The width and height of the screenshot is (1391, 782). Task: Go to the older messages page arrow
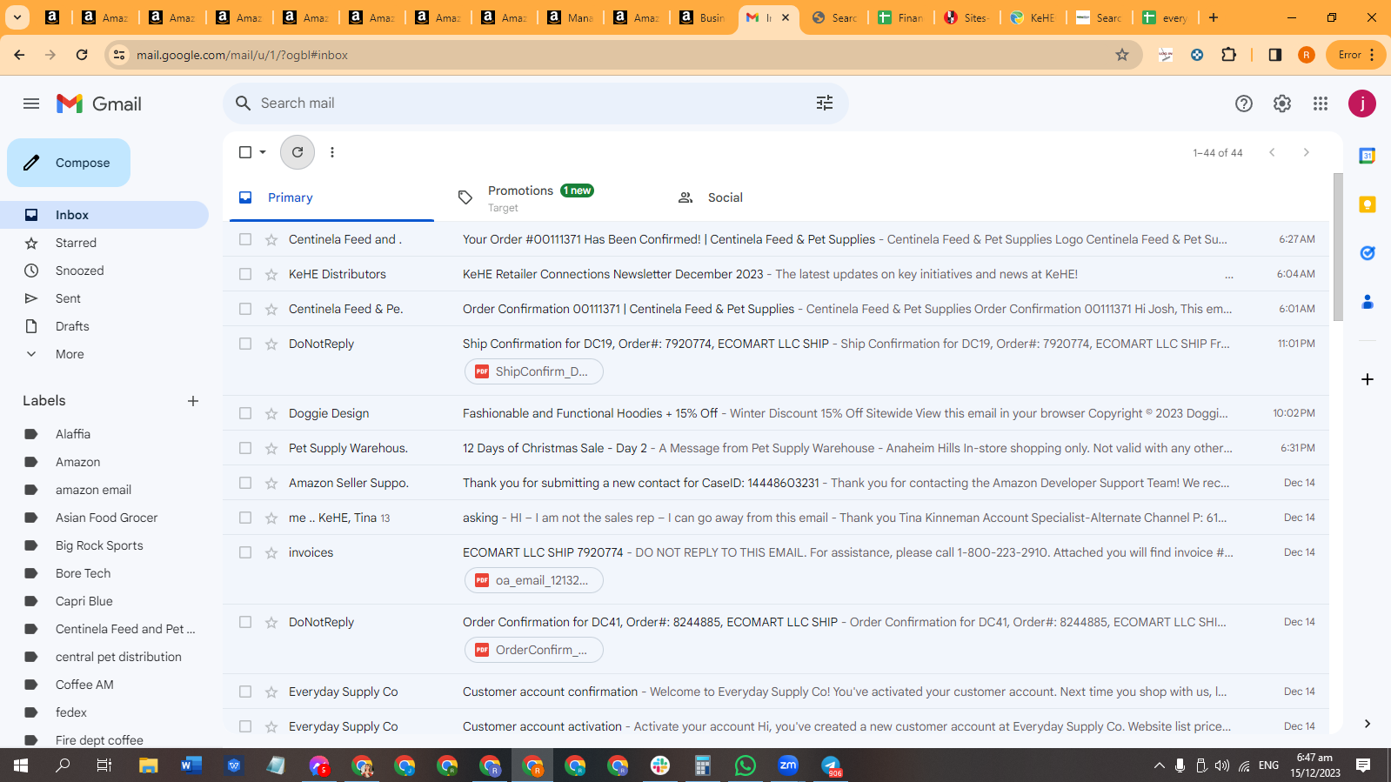click(1306, 152)
